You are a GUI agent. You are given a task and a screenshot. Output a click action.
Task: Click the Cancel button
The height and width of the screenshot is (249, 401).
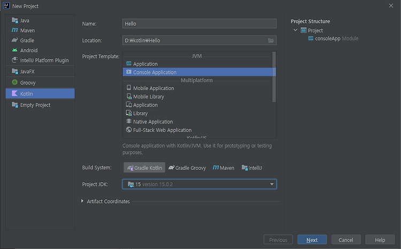coord(346,240)
